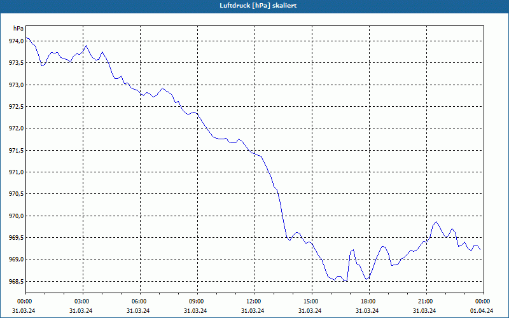Click the "31.03.24" date under 09:00
This screenshot has height=318, width=509.
[195, 311]
